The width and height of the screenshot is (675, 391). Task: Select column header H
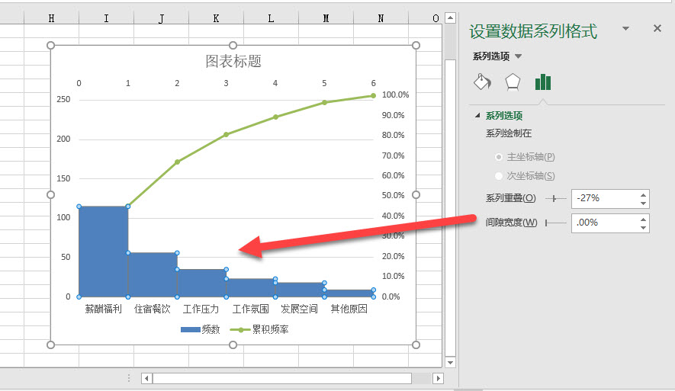(x=51, y=18)
